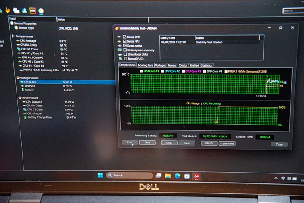Click the Power Values icon
Screen dimensions: 304x203
(20, 98)
